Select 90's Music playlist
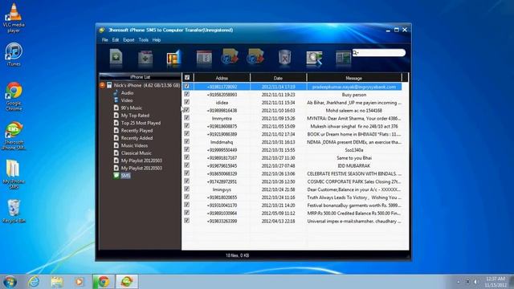Screen dimensions: 514x289 [132, 108]
